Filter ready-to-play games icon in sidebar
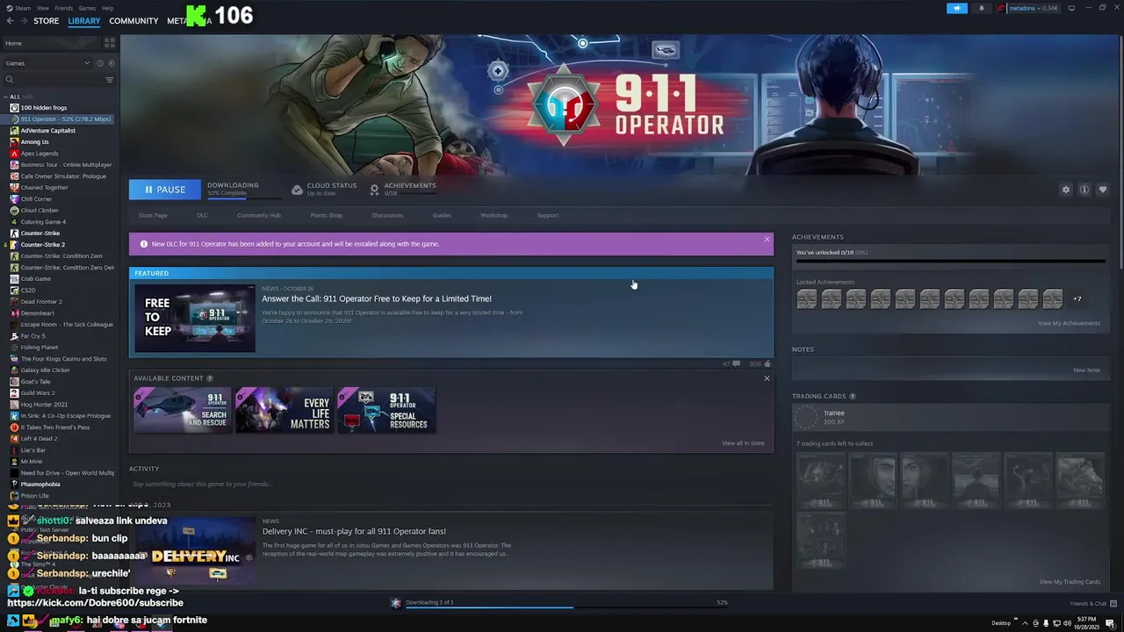 point(111,63)
